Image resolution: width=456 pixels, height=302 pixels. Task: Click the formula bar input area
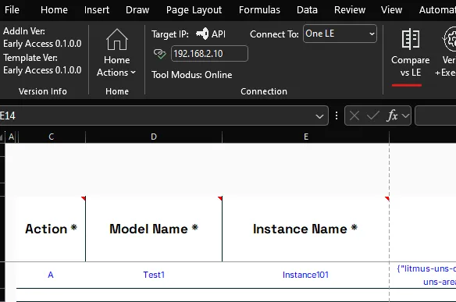[x=436, y=115]
